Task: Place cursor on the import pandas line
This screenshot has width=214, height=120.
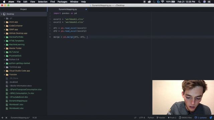Action: [65, 13]
